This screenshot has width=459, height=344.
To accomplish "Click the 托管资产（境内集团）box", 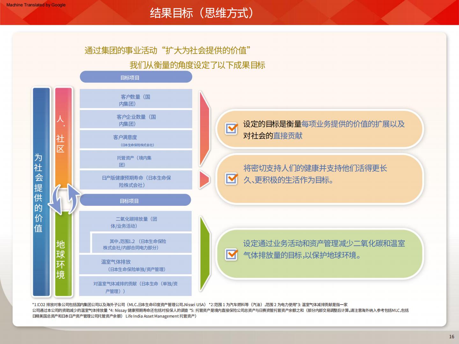I will [136, 160].
